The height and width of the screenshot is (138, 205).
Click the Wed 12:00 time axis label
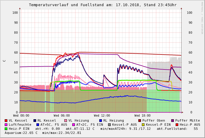pos(102,115)
